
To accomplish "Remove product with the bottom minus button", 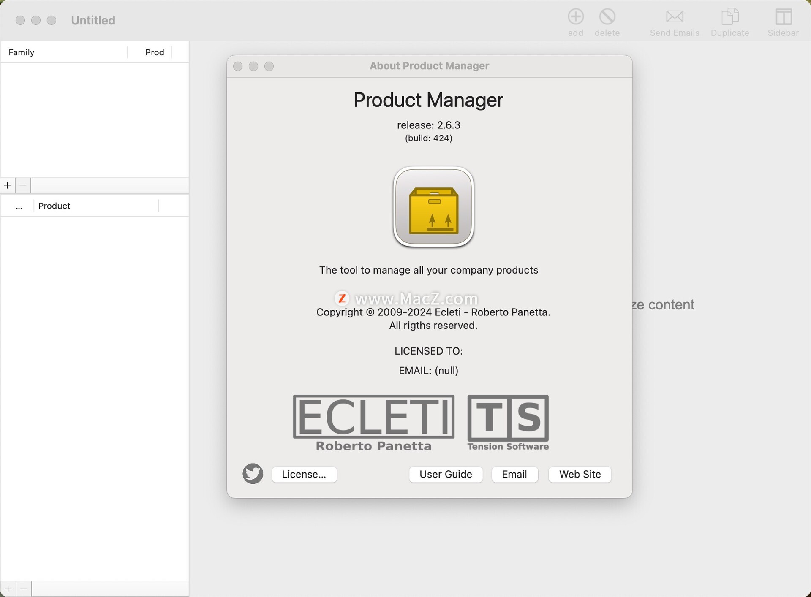I will pyautogui.click(x=24, y=589).
